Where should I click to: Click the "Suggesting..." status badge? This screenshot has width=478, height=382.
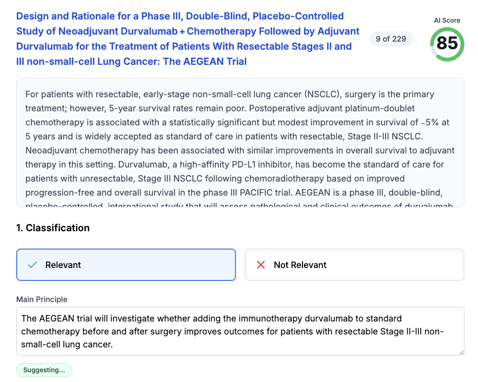click(44, 370)
